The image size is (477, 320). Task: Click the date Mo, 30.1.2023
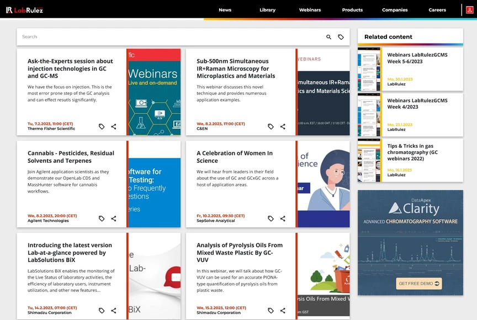click(x=400, y=79)
